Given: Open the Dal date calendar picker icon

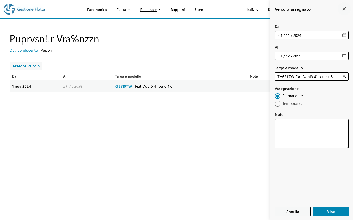Looking at the screenshot, I should [344, 35].
